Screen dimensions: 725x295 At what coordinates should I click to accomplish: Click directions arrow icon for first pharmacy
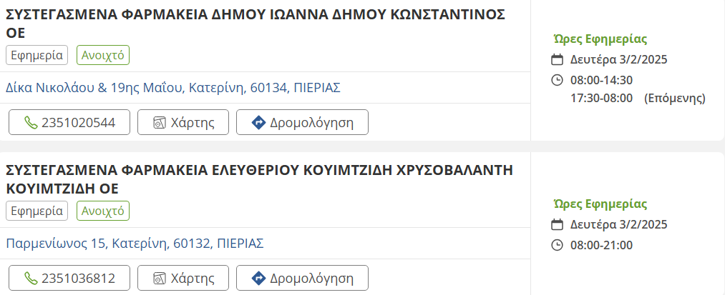tap(258, 122)
